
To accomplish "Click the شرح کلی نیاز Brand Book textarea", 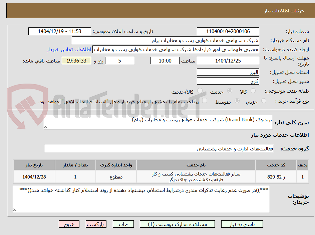I will pos(158,122).
